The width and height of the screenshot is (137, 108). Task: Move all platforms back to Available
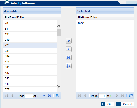(69, 66)
